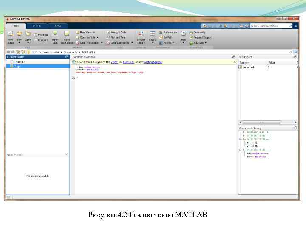Image resolution: width=306 pixels, height=229 pixels.
Task: Open file using Open folder icon
Action: (28, 37)
